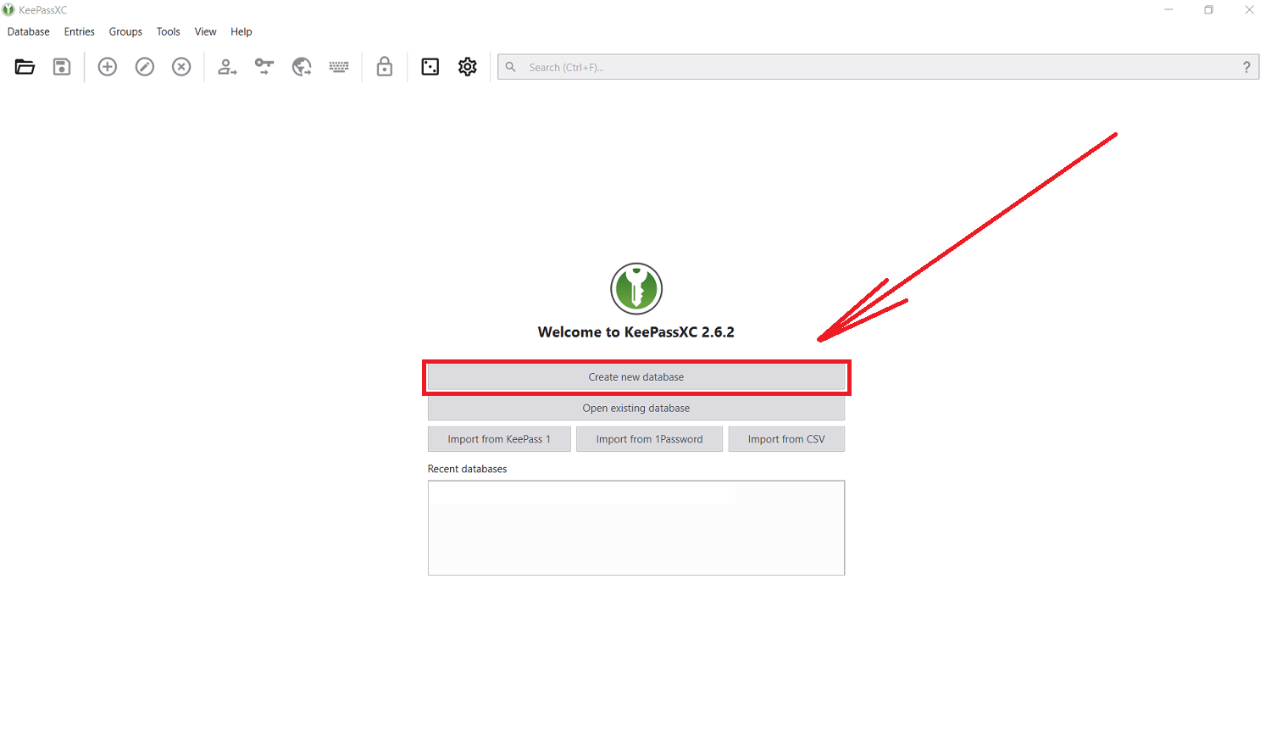
Task: Choose Import from CSV
Action: (786, 439)
